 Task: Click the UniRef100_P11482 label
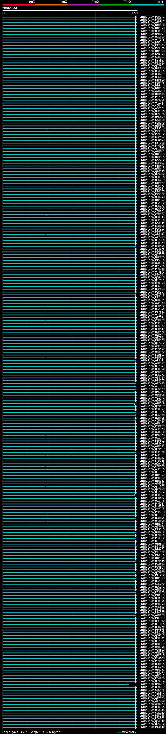point(152,575)
